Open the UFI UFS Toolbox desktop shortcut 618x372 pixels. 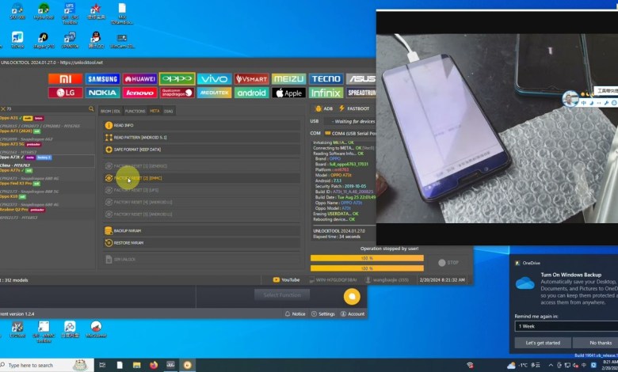[x=70, y=13]
